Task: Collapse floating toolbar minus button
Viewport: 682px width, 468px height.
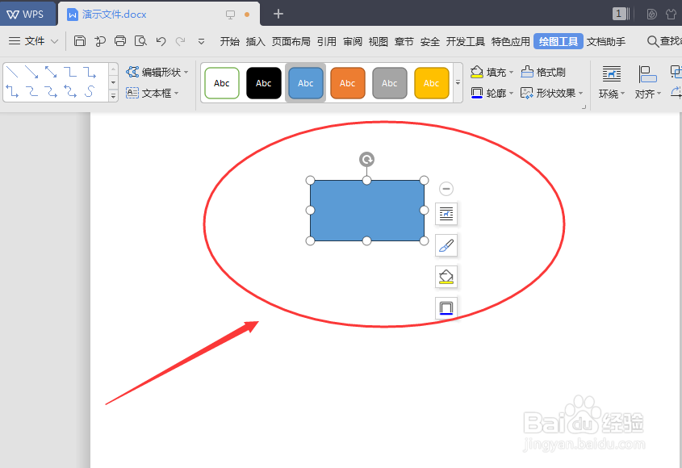Action: [446, 189]
